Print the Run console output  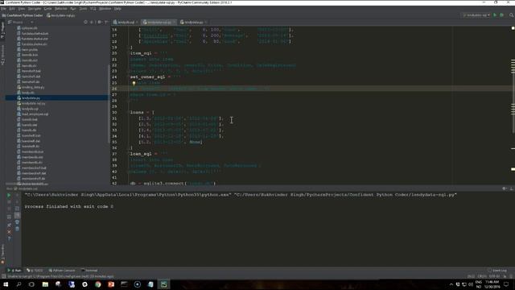(x=17, y=222)
